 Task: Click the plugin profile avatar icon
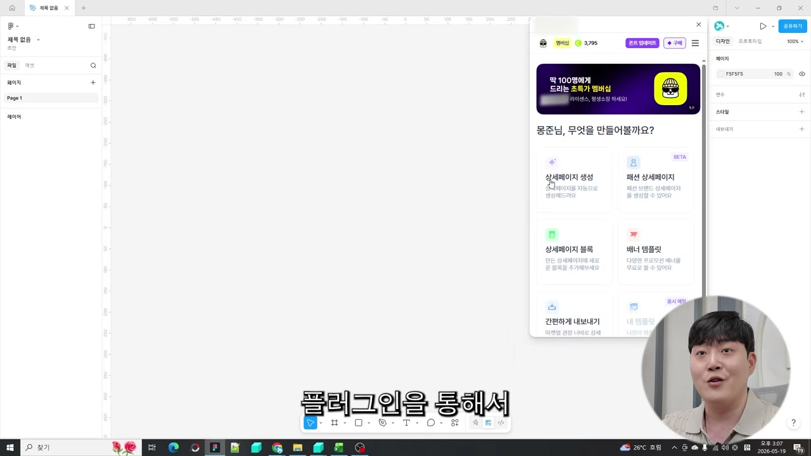click(x=543, y=43)
